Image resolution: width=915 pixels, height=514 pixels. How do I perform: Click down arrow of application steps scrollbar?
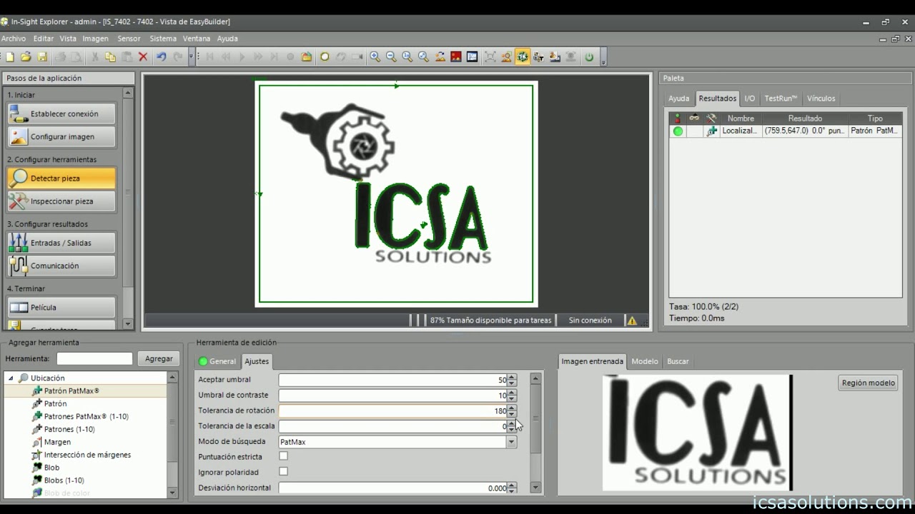tap(128, 324)
